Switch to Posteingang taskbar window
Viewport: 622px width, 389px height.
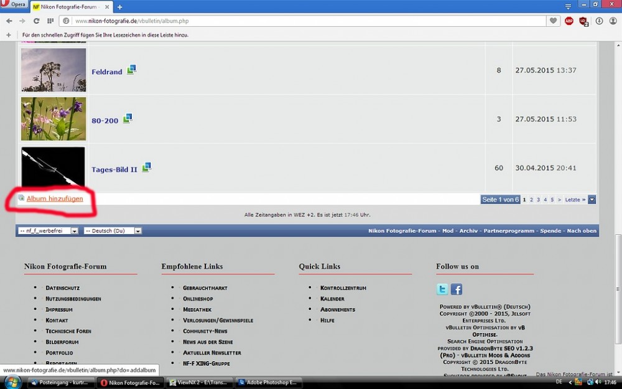coord(62,383)
